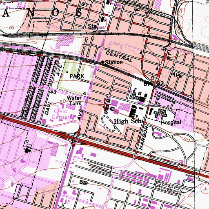Image resolution: width=209 pixels, height=209 pixels.
Task: Click the oval running track at the high school
Action: (x=109, y=124)
